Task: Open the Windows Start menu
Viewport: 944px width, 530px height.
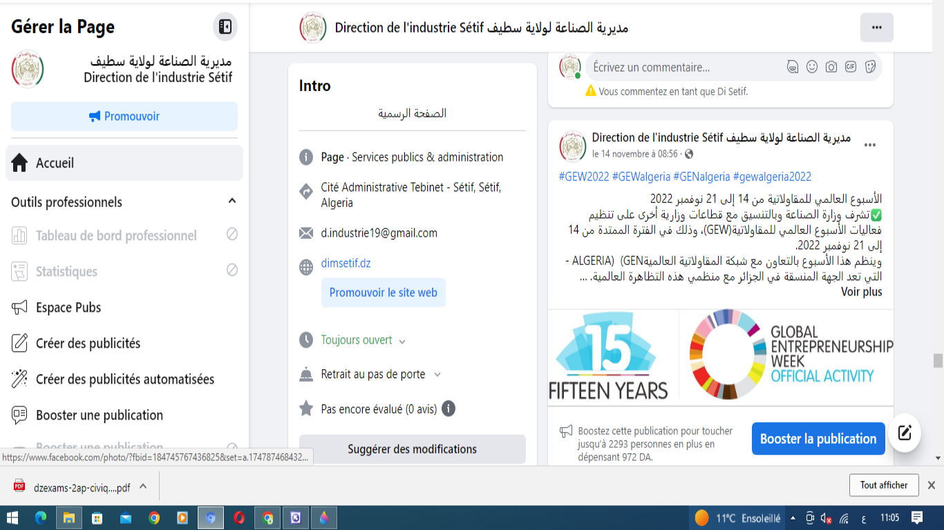Action: tap(12, 518)
